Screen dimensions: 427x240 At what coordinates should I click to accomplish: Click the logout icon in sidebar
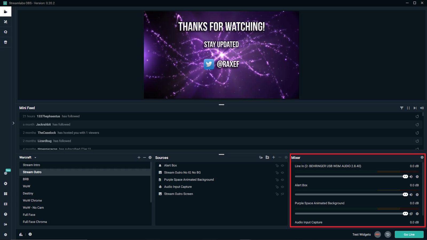(6, 224)
